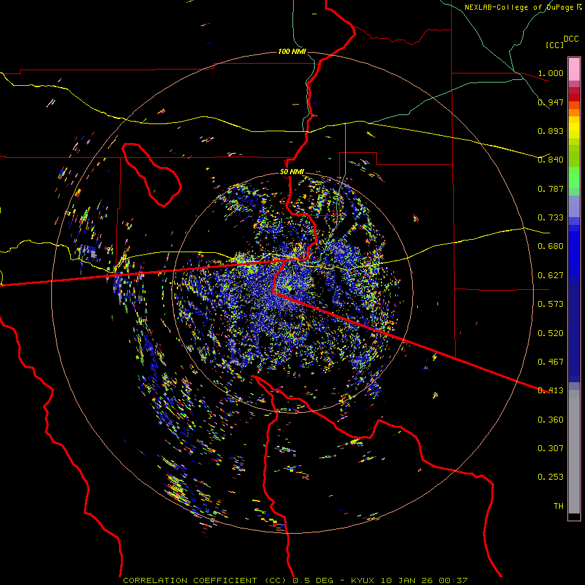The image size is (585, 585).
Task: Click the NEXLAB-College of DuPage title text
Action: pyautogui.click(x=519, y=7)
